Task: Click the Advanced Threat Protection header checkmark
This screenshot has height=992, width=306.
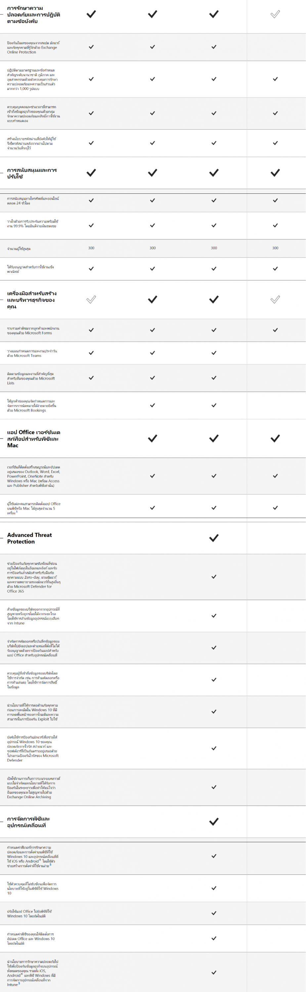Action: pos(214,538)
